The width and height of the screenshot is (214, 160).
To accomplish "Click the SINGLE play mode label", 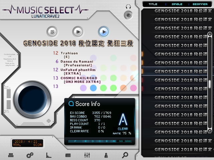I will [x=177, y=4].
